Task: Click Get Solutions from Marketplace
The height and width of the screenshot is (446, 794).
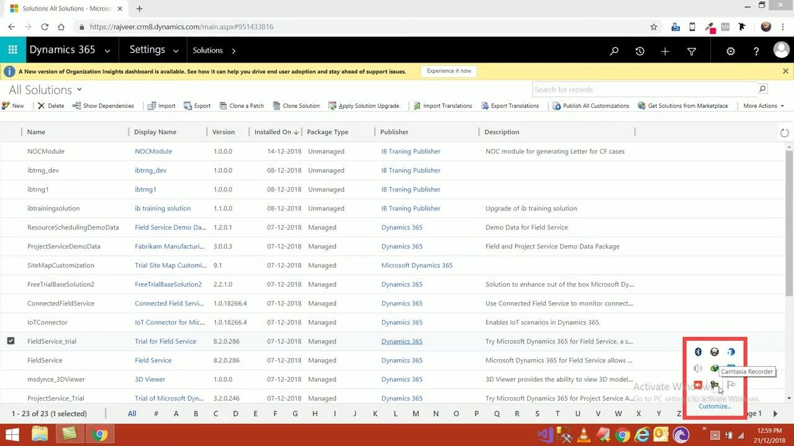Action: click(x=683, y=106)
